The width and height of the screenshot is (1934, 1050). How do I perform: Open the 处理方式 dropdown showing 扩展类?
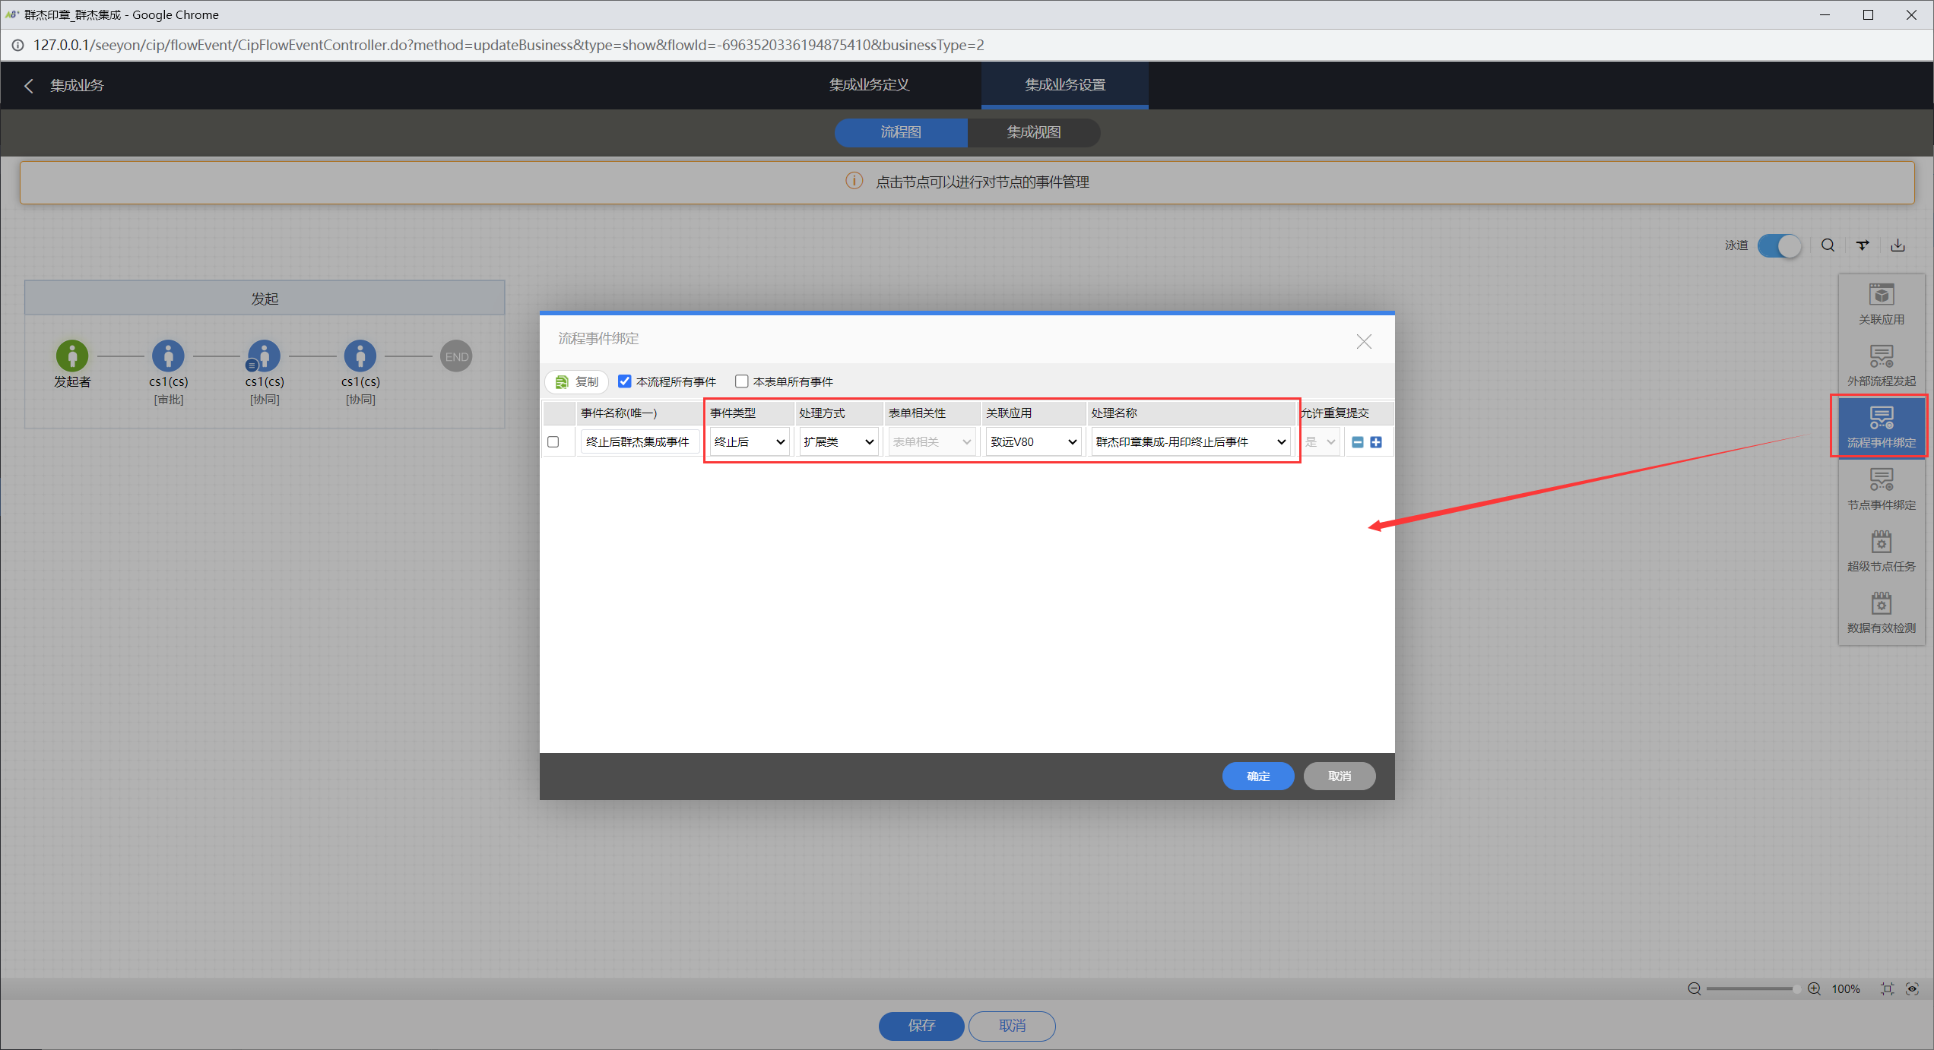click(x=839, y=442)
